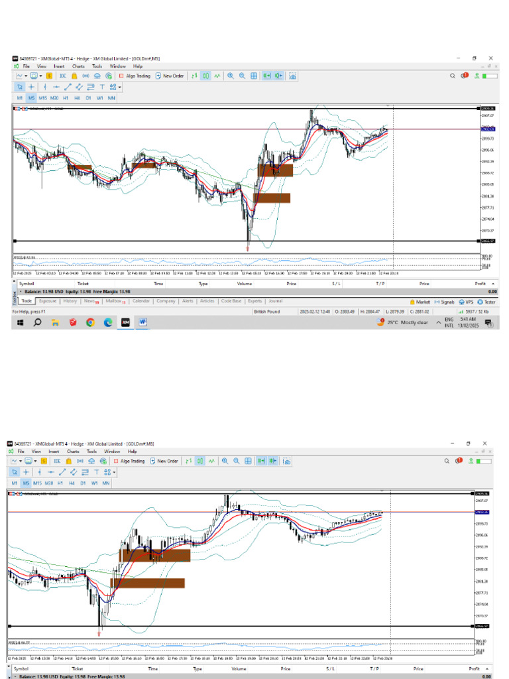Open indicators dropdown arrow in upper window
This screenshot has width=509, height=679.
point(26,76)
